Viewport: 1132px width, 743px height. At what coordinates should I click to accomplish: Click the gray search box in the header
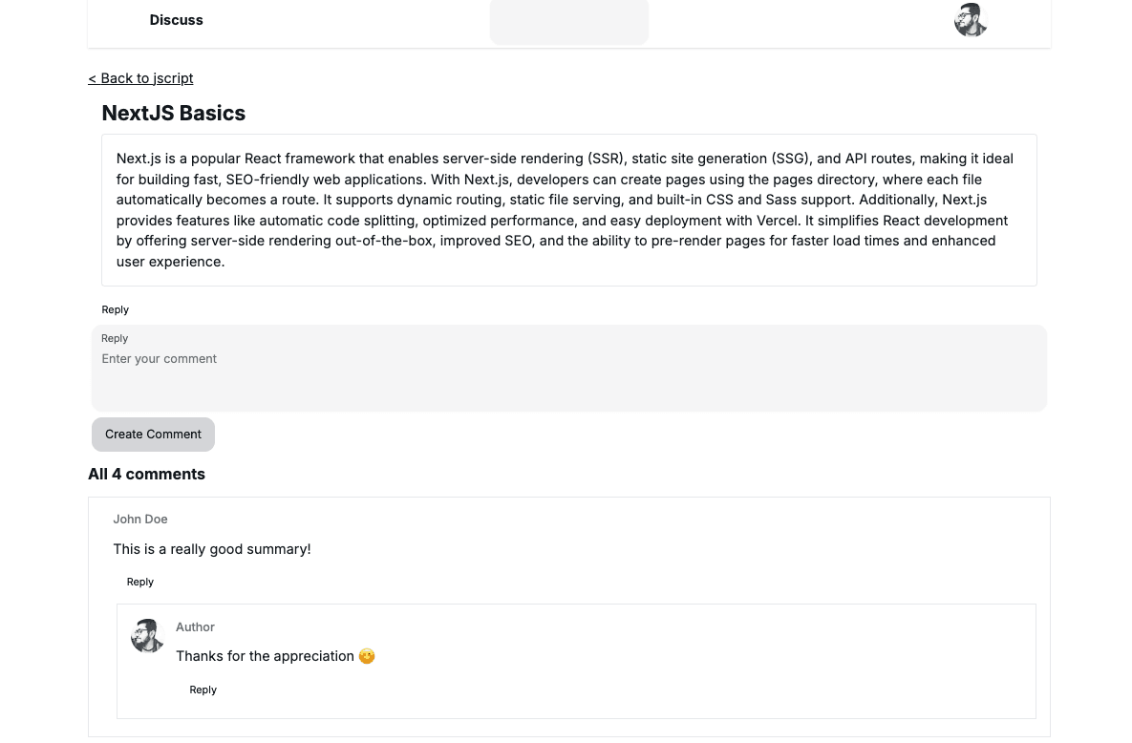tap(569, 22)
